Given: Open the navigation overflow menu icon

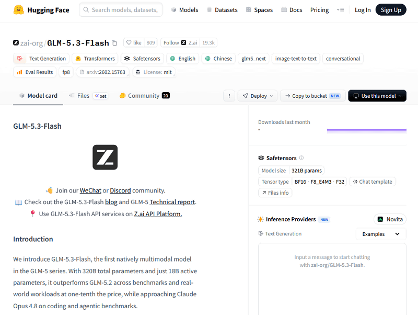Looking at the screenshot, I should pos(340,10).
